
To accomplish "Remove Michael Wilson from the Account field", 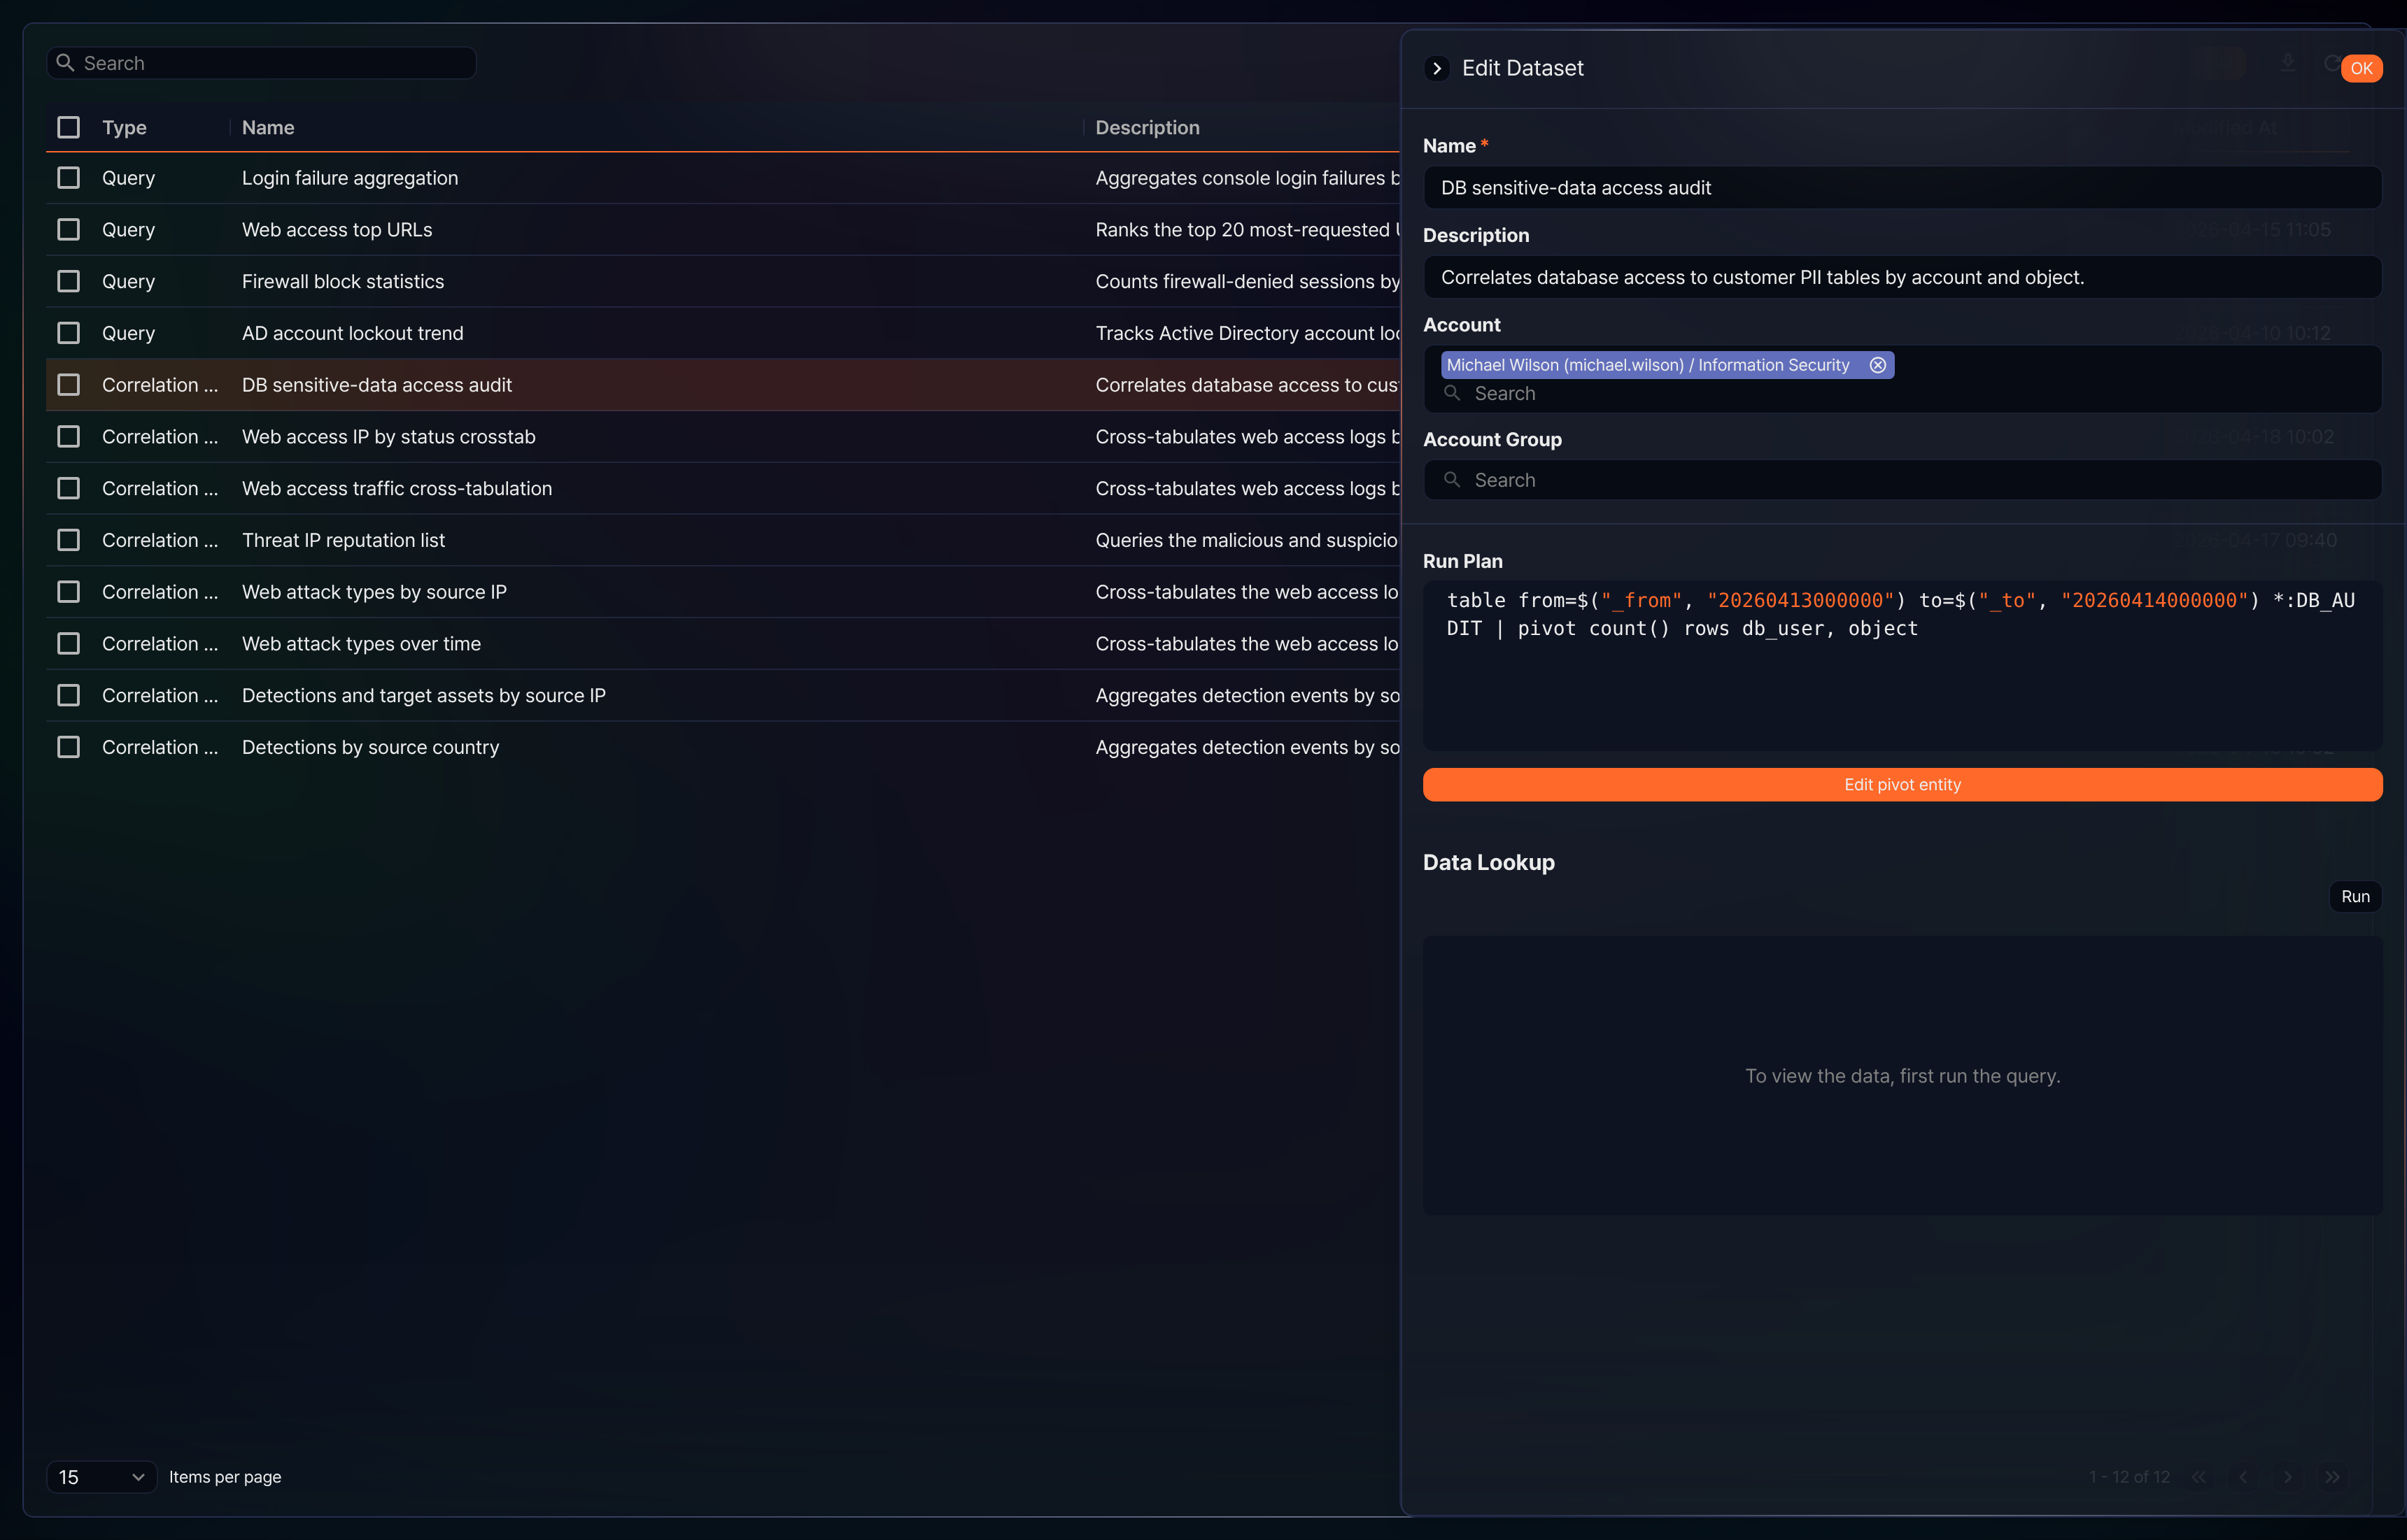I will pyautogui.click(x=1878, y=365).
